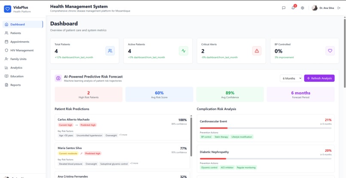Click the Appointments calendar icon in sidebar
The image size is (346, 178).
coord(6,42)
